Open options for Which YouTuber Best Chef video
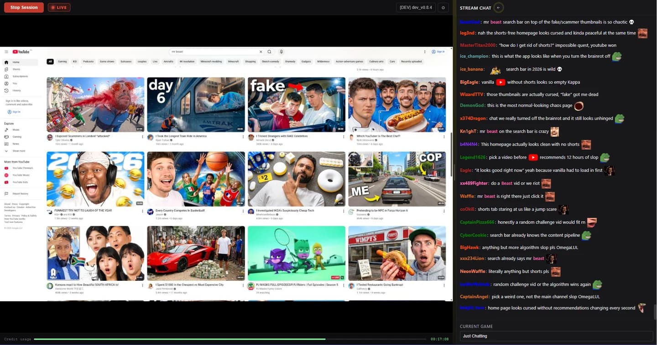Image resolution: width=657 pixels, height=345 pixels. (444, 136)
